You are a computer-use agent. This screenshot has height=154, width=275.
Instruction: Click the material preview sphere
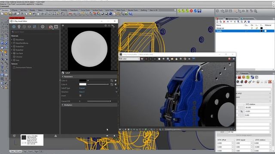point(89,49)
